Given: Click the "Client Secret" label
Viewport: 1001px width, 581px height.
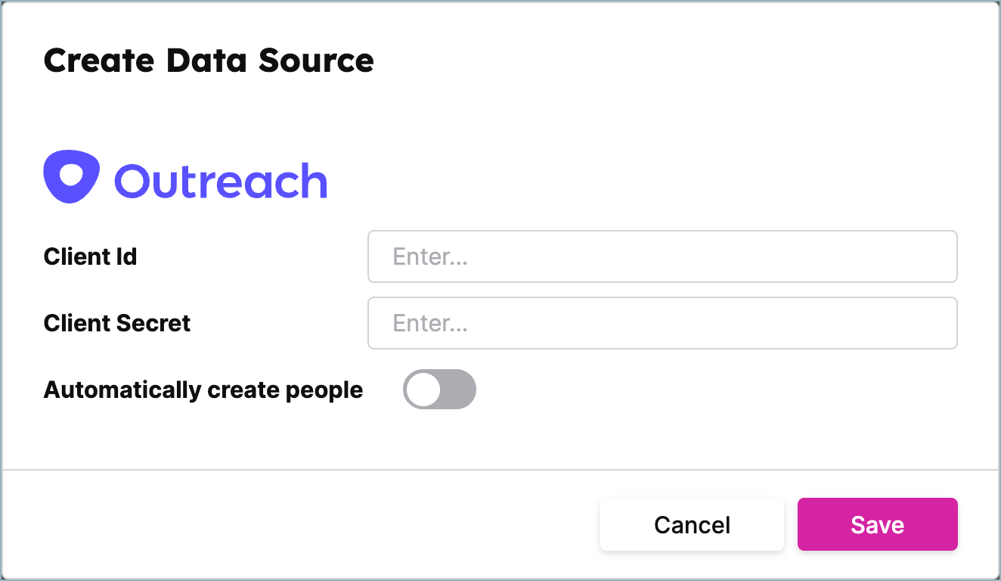Looking at the screenshot, I should 117,324.
